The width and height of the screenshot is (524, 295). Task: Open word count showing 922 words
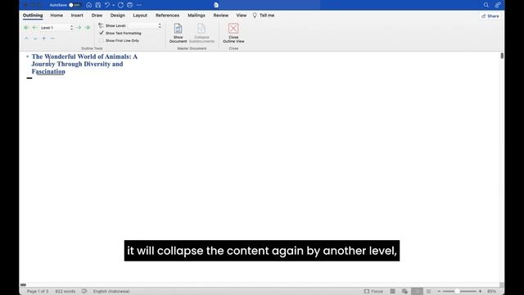point(65,292)
